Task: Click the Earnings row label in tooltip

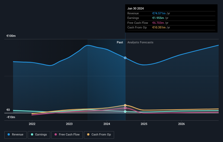Action: click(x=133, y=18)
